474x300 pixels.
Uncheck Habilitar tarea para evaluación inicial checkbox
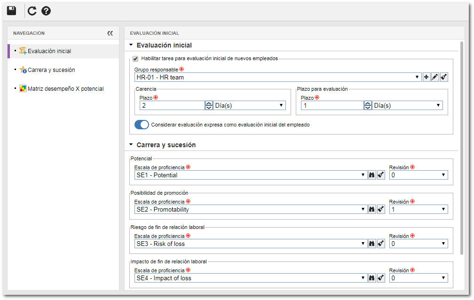(135, 59)
